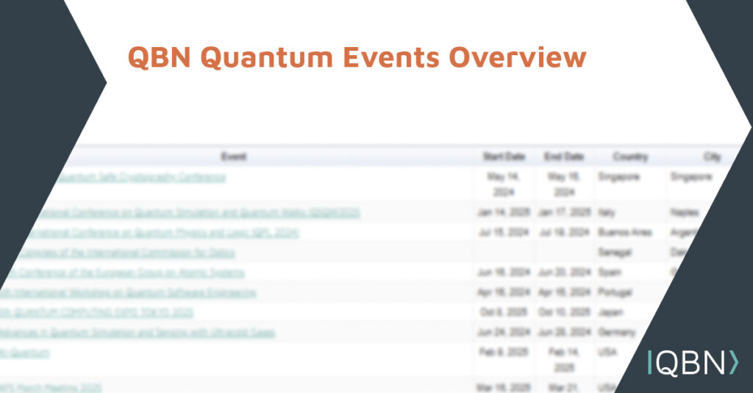Click the 'Spain' country cell
The width and height of the screenshot is (753, 393).
click(610, 273)
